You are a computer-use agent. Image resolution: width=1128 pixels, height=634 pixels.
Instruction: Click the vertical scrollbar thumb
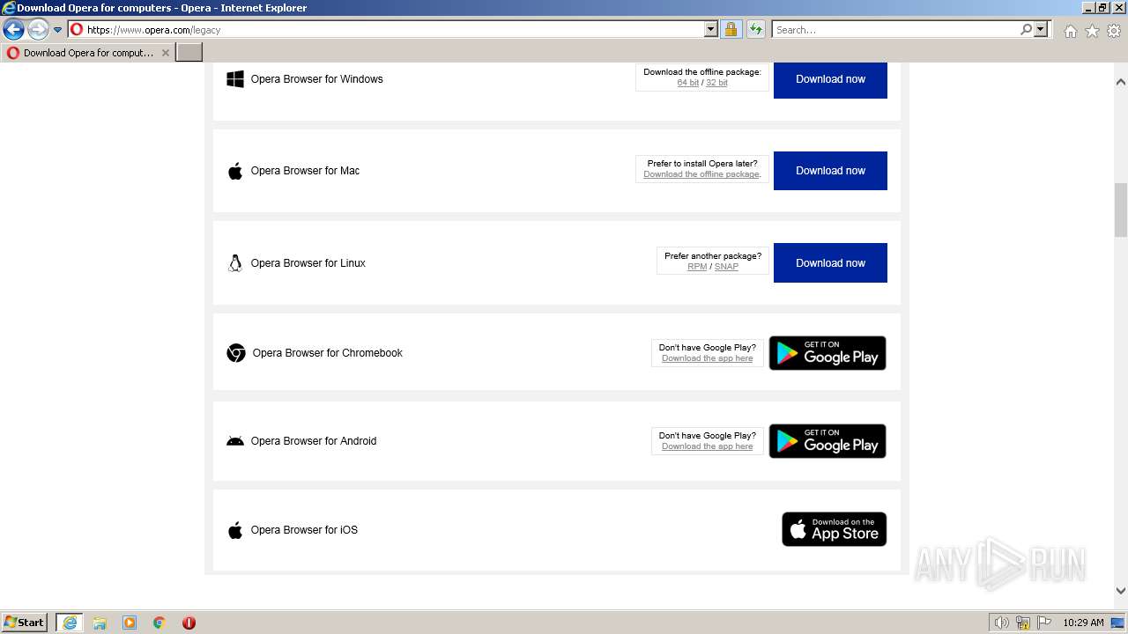pos(1121,210)
